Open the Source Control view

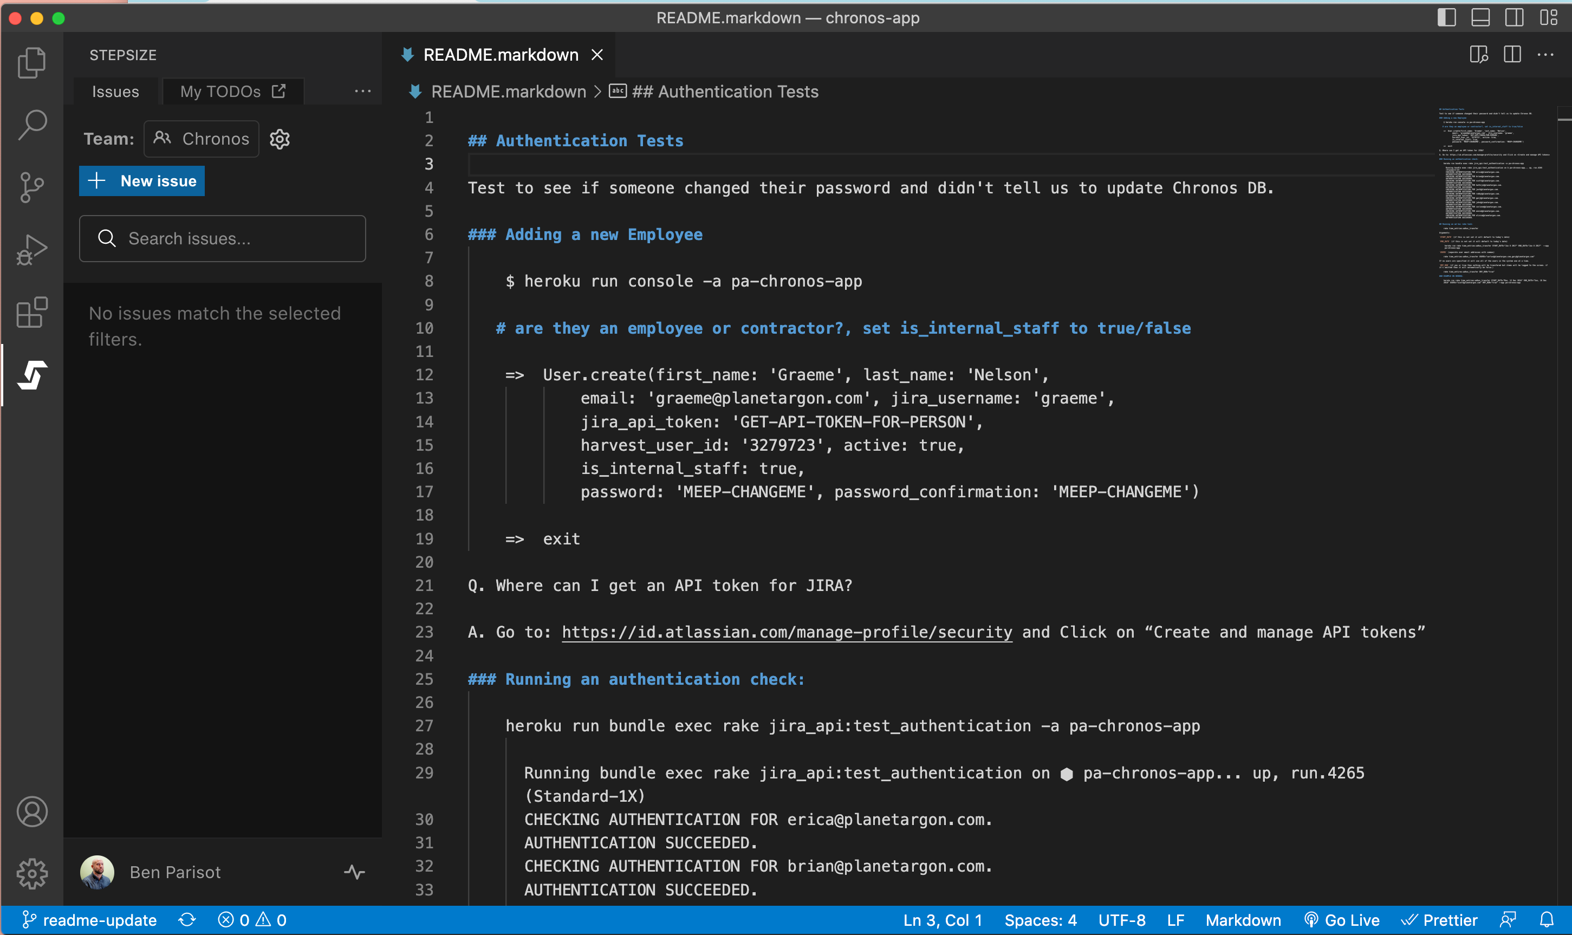(x=31, y=187)
